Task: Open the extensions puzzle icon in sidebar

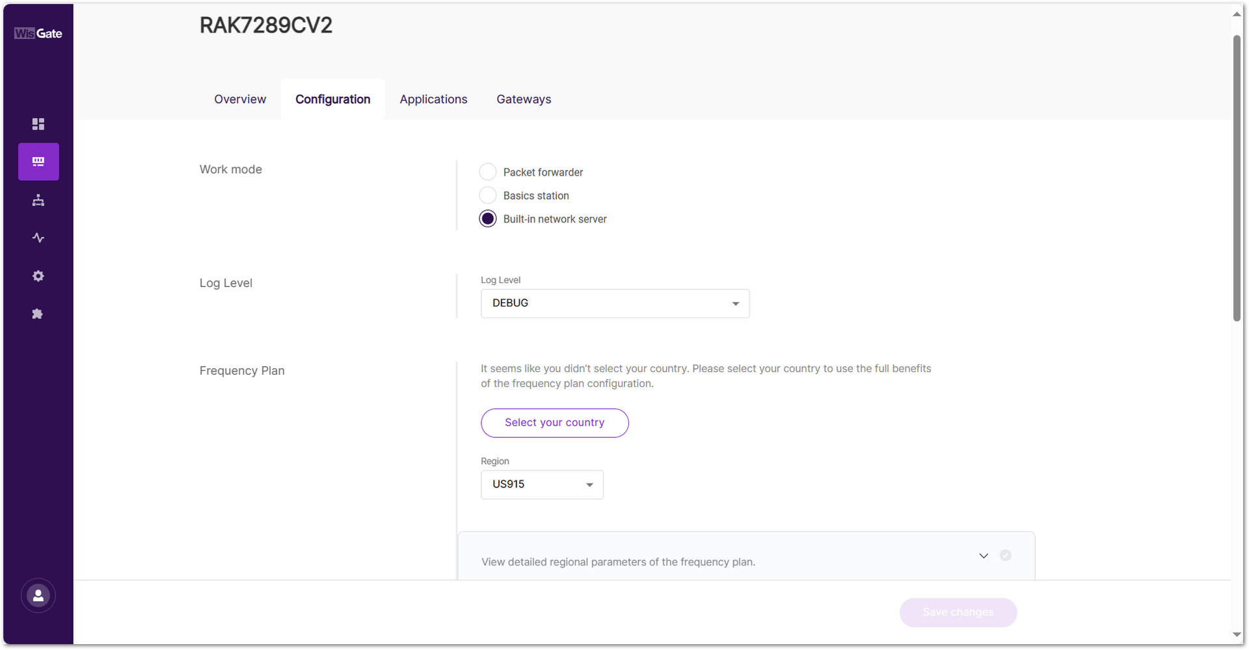Action: [x=38, y=314]
